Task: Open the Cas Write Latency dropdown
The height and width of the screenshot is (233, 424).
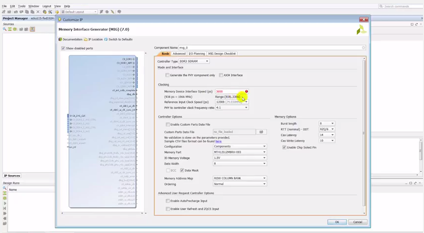Action: [x=327, y=141]
